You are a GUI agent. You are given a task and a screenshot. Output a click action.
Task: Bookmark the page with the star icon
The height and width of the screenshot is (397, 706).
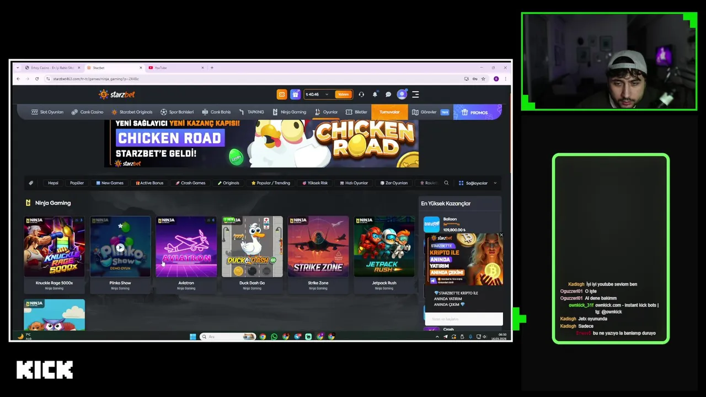click(x=483, y=79)
